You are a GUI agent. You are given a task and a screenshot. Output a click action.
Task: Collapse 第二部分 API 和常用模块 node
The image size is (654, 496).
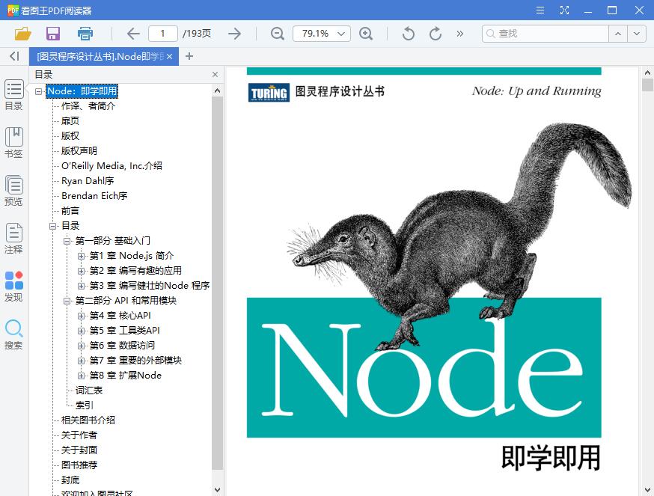[67, 301]
